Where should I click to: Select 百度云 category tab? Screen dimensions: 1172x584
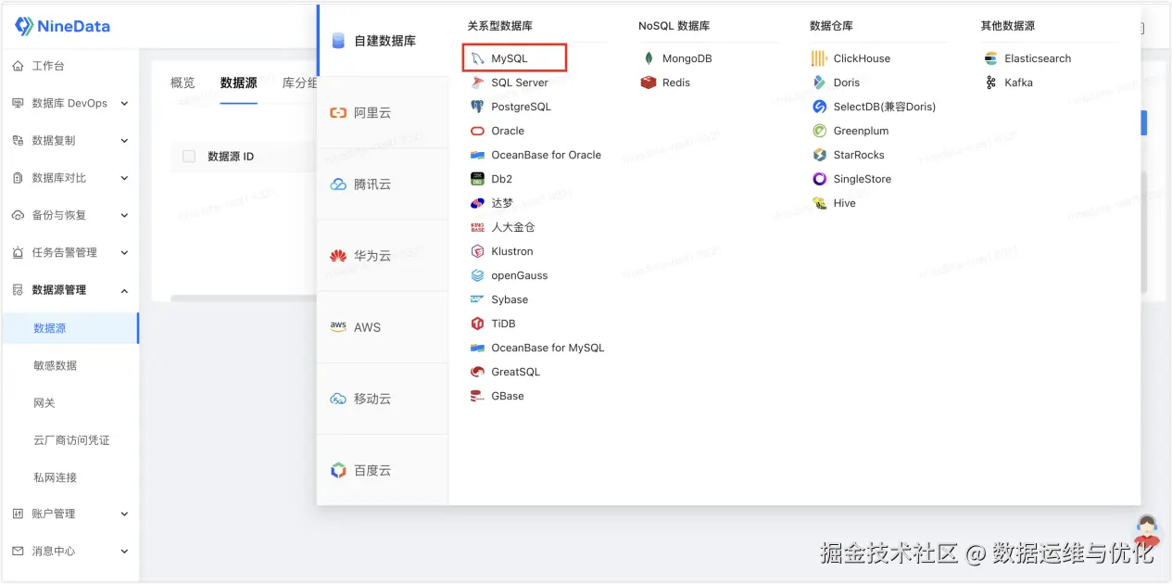[384, 470]
